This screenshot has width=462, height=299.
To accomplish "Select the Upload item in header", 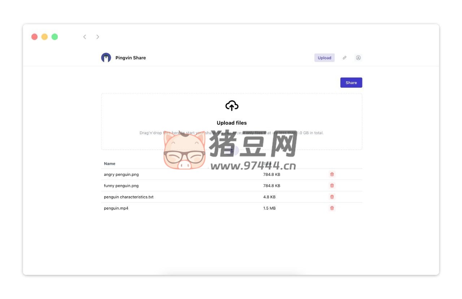I will (324, 58).
